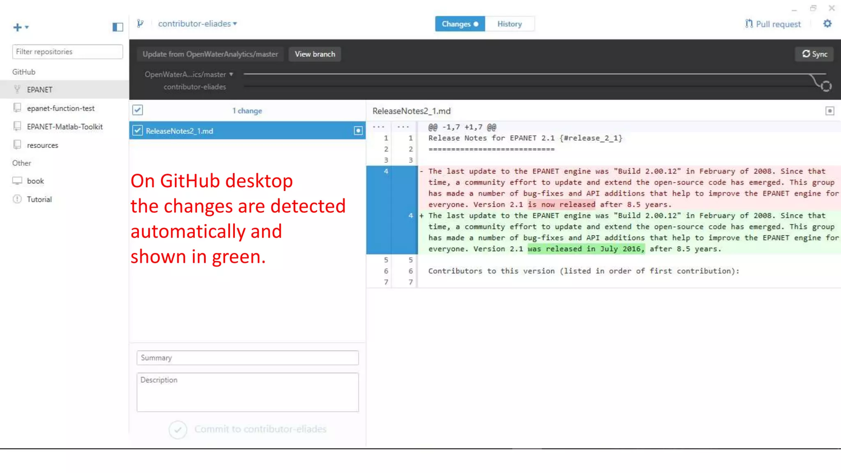Click the 1 change label
The image size is (841, 473).
[247, 111]
